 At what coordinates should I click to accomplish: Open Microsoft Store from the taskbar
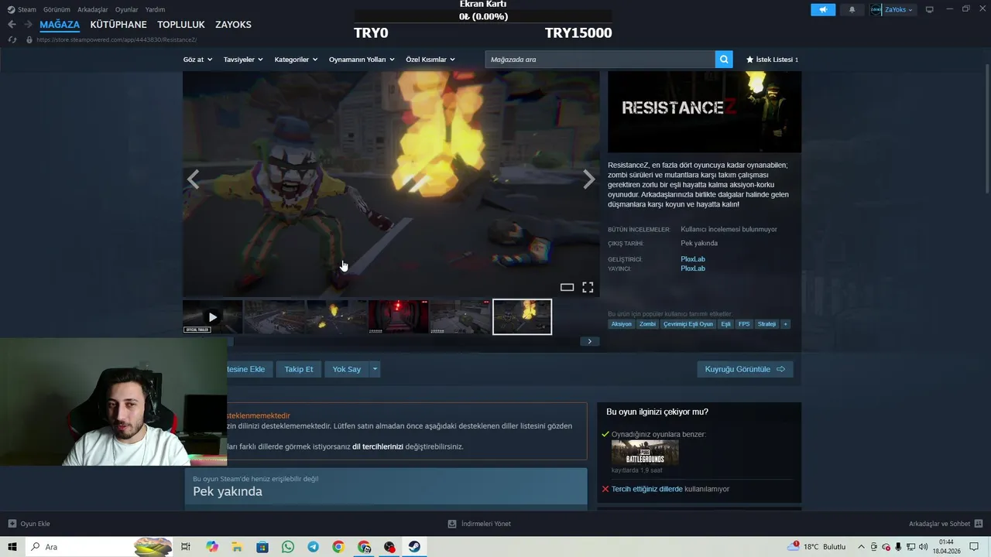(x=262, y=547)
